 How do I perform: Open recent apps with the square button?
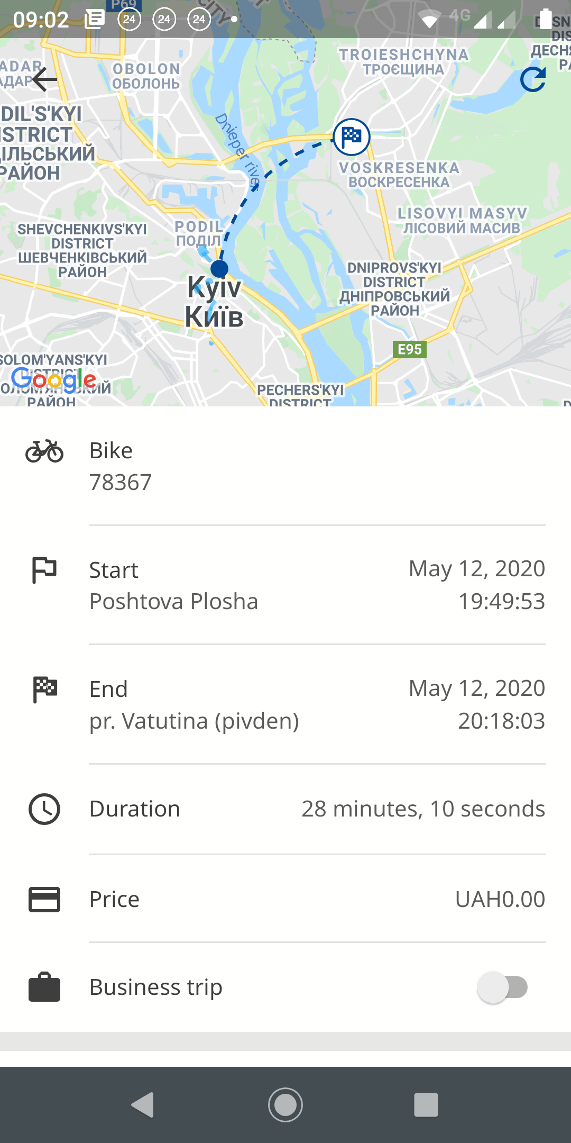click(426, 1105)
